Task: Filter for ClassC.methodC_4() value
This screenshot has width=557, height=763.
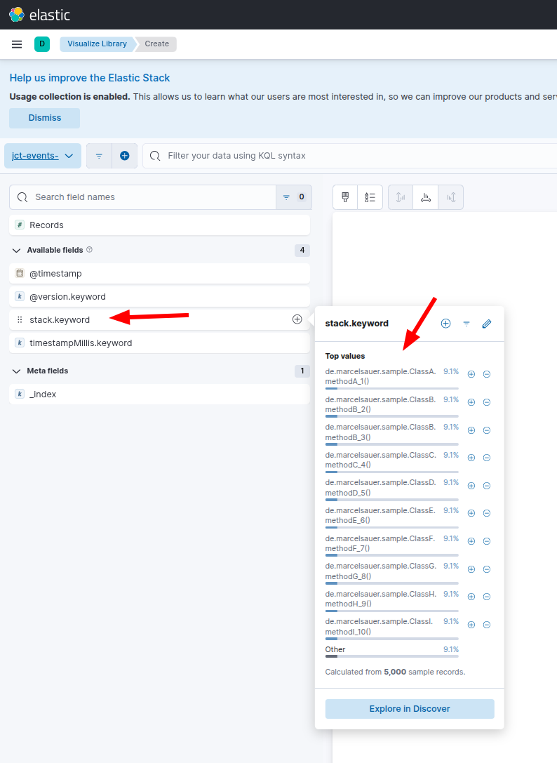Action: point(471,458)
